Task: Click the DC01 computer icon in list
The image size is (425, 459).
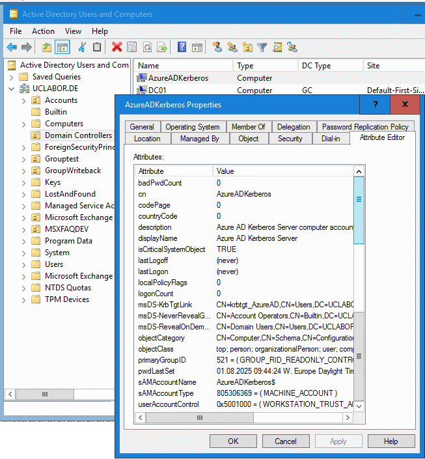Action: (x=142, y=90)
